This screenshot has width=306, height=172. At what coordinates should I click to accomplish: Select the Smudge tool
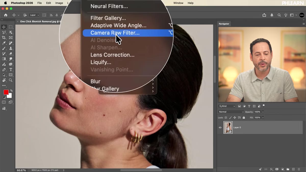point(11,59)
